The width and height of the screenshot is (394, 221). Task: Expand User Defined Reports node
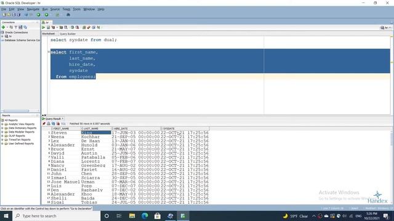[2, 144]
